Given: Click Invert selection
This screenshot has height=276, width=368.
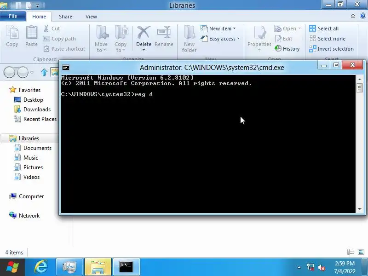Looking at the screenshot, I should pyautogui.click(x=331, y=49).
